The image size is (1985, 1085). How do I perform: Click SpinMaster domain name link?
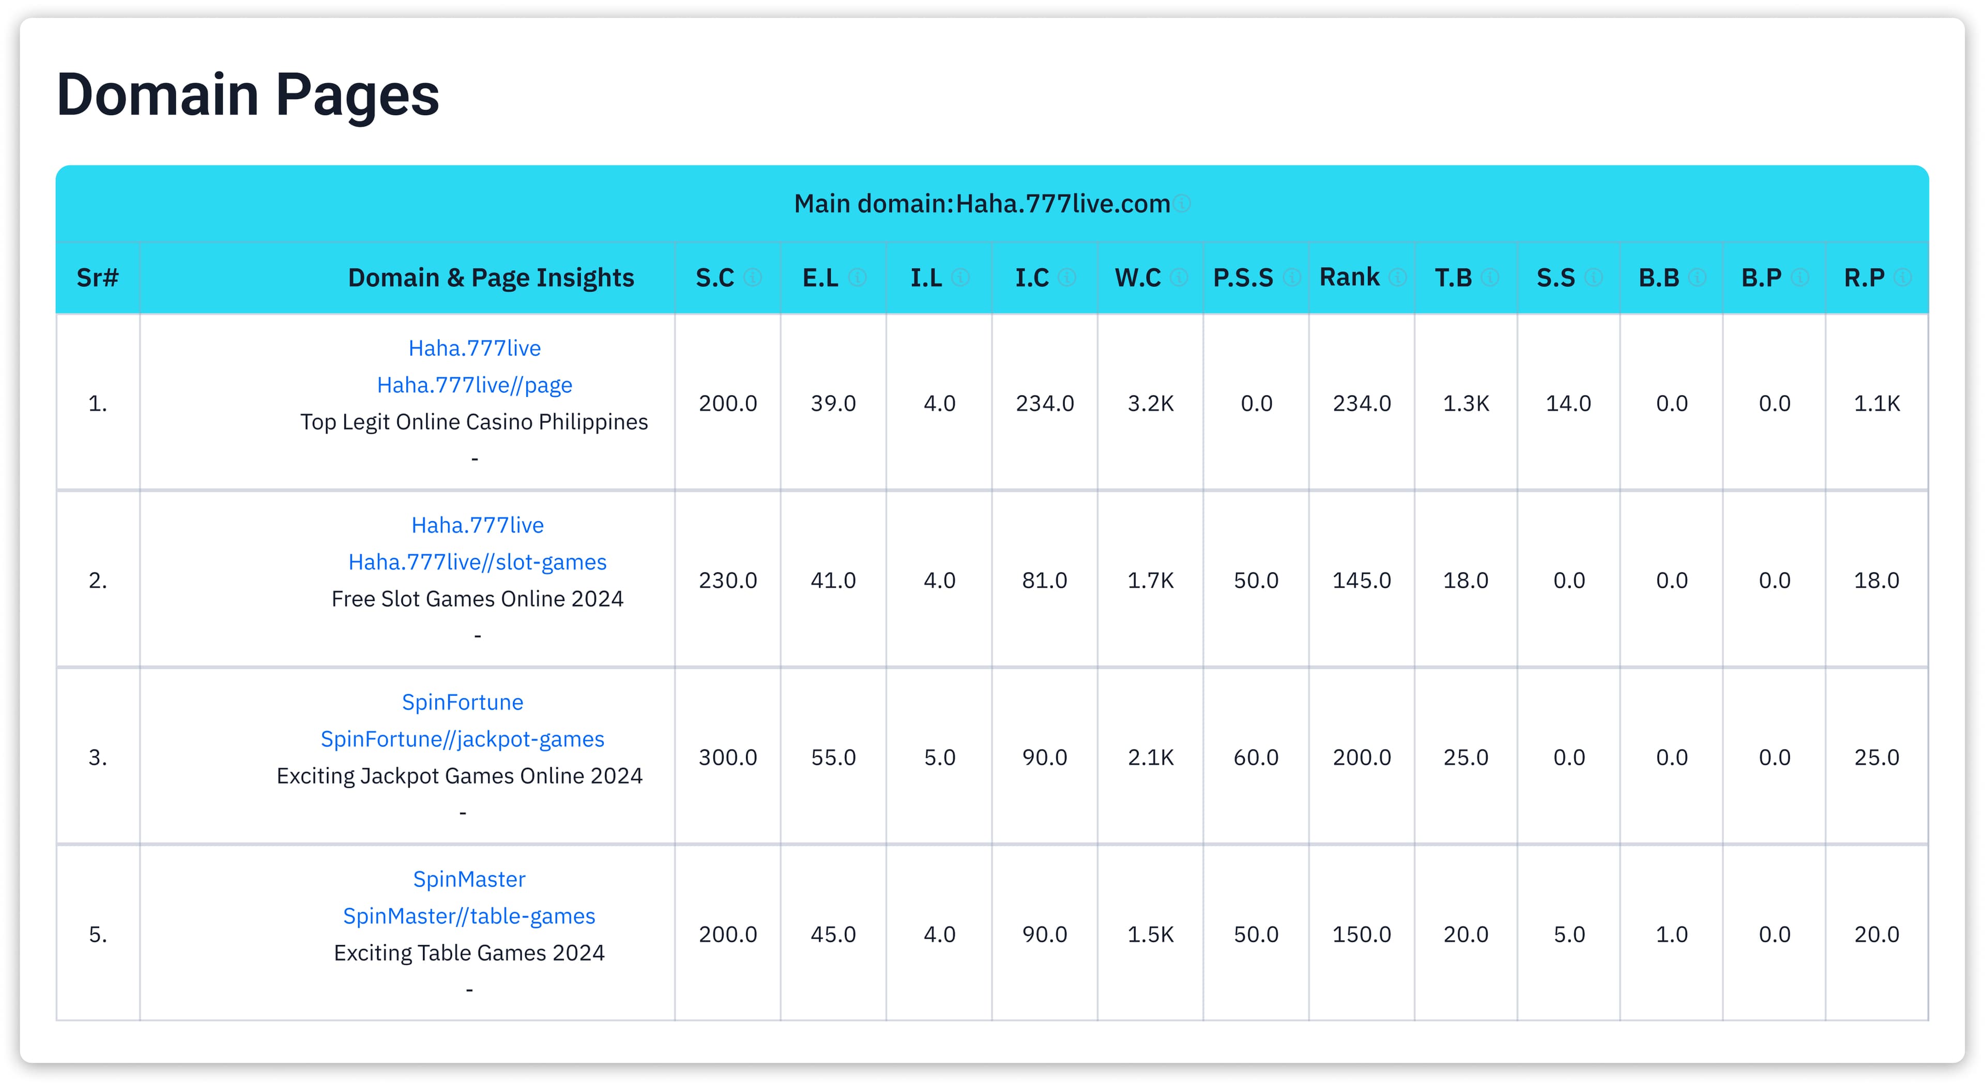[x=468, y=878]
